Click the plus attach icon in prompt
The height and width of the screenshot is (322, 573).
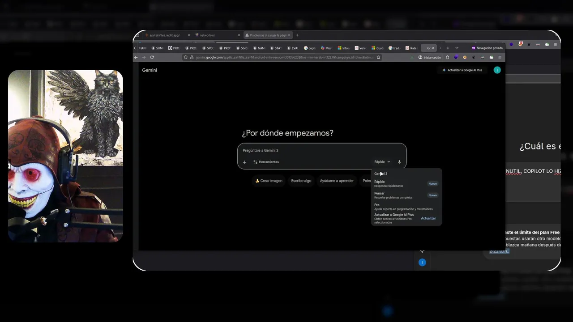tap(244, 162)
